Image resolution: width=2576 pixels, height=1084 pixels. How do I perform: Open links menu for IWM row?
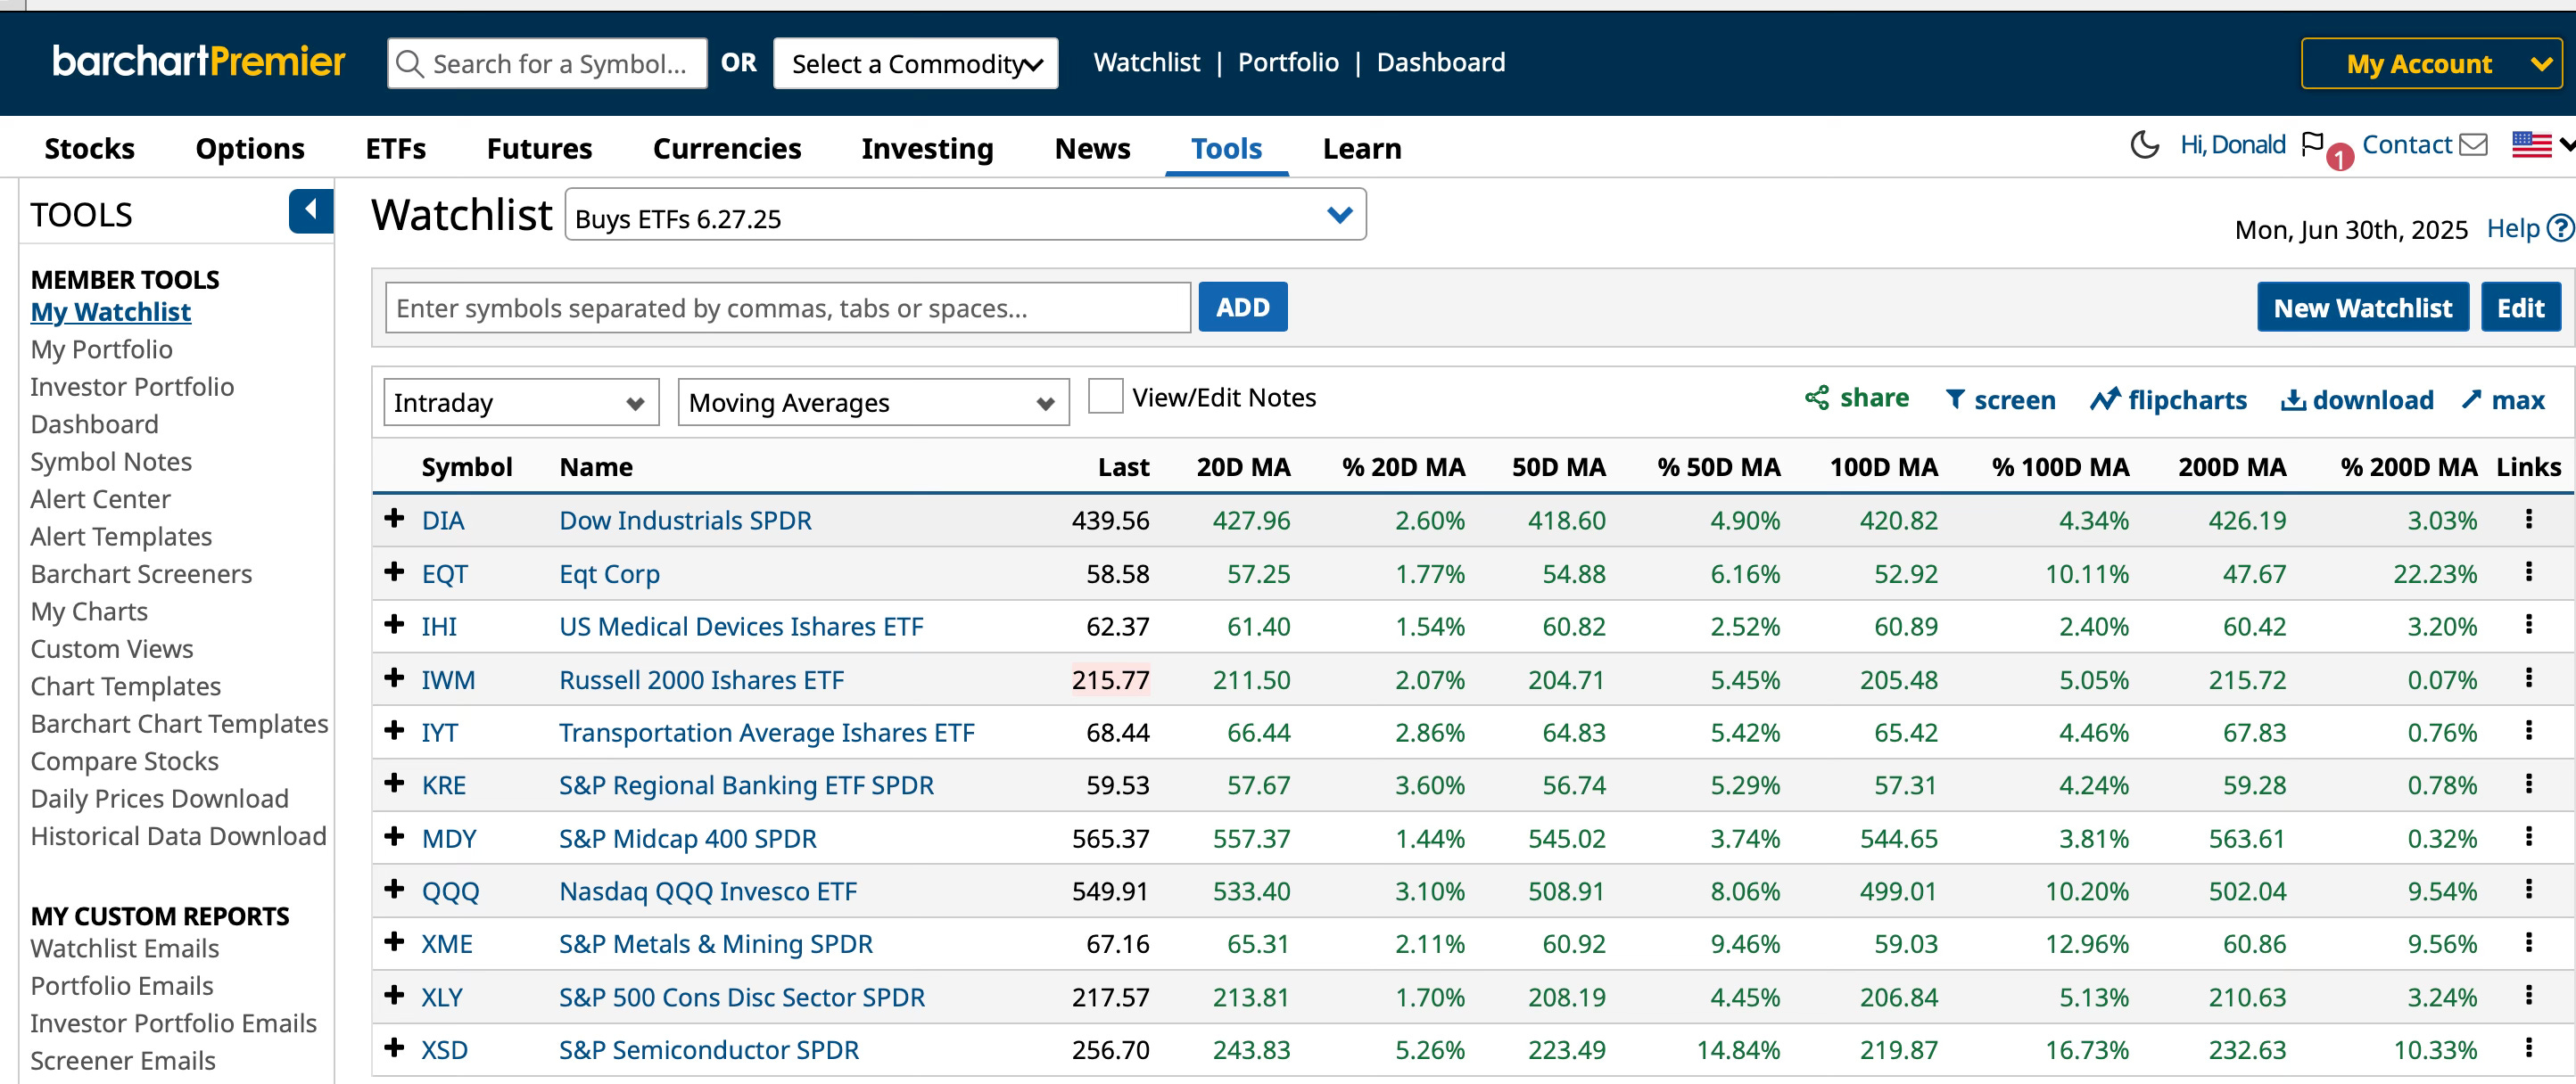[2529, 678]
